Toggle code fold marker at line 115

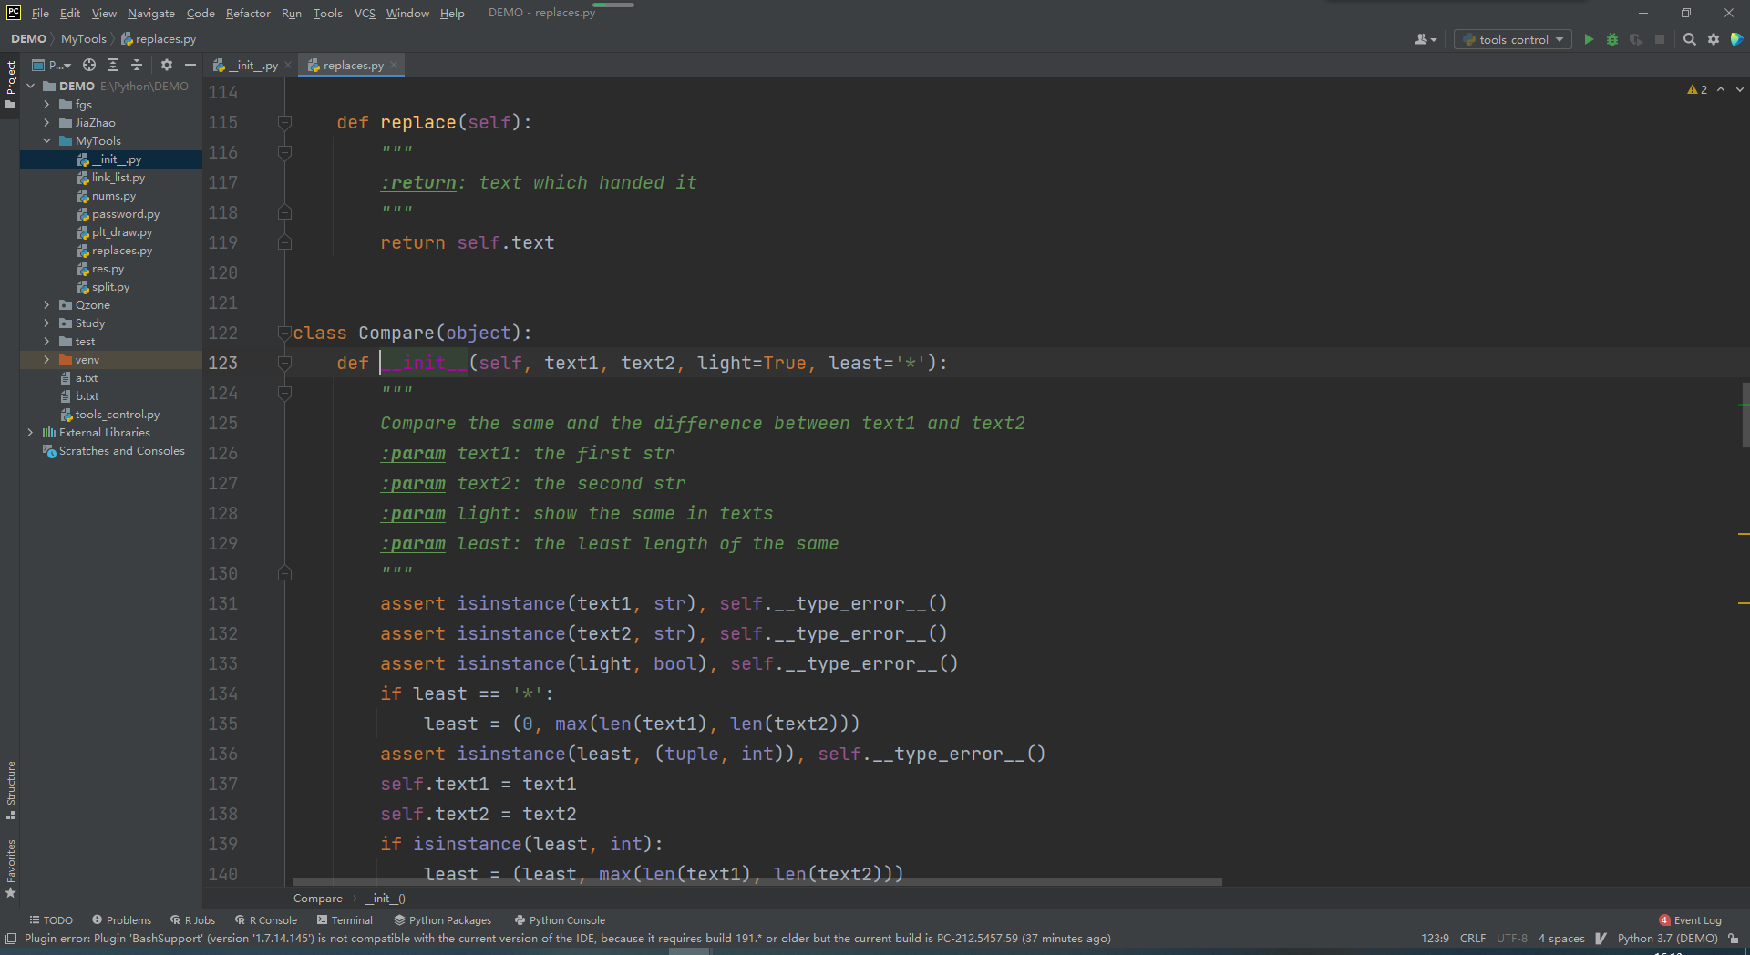(x=284, y=122)
